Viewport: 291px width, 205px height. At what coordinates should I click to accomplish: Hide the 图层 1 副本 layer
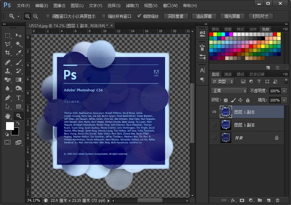click(214, 112)
